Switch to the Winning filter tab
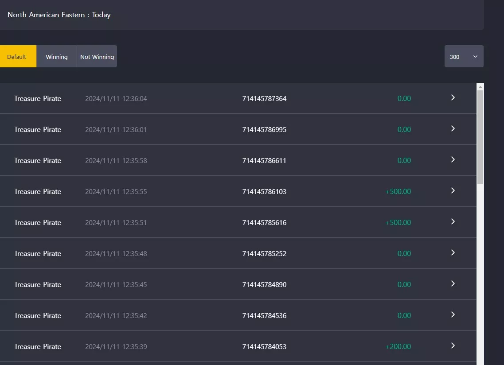Screen dimensions: 504x365 (x=57, y=57)
